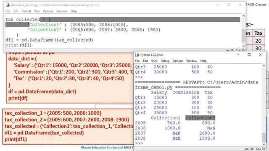Screen dimensions: 269x151
Task: Open Edit menu in Python Shell
Action: 145,61
